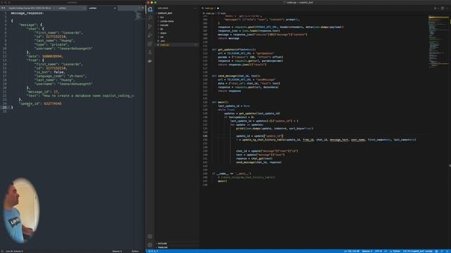Click the LF end-of-line status bar item
This screenshot has height=253, width=451.
(385, 252)
